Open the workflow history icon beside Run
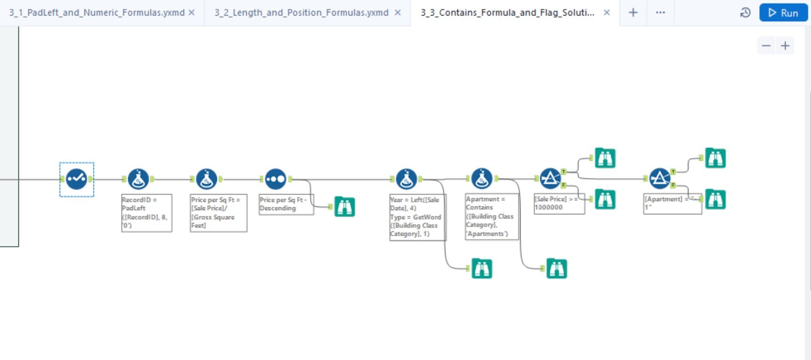811x360 pixels. 745,13
